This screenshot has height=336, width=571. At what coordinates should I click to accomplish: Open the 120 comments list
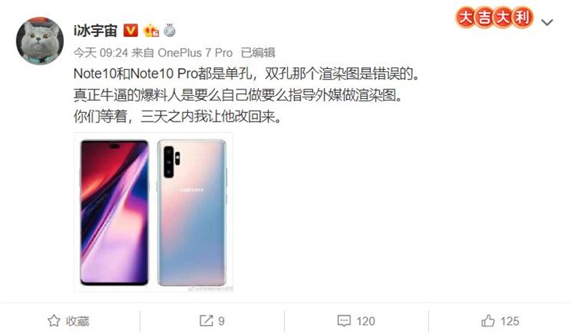coord(366,321)
